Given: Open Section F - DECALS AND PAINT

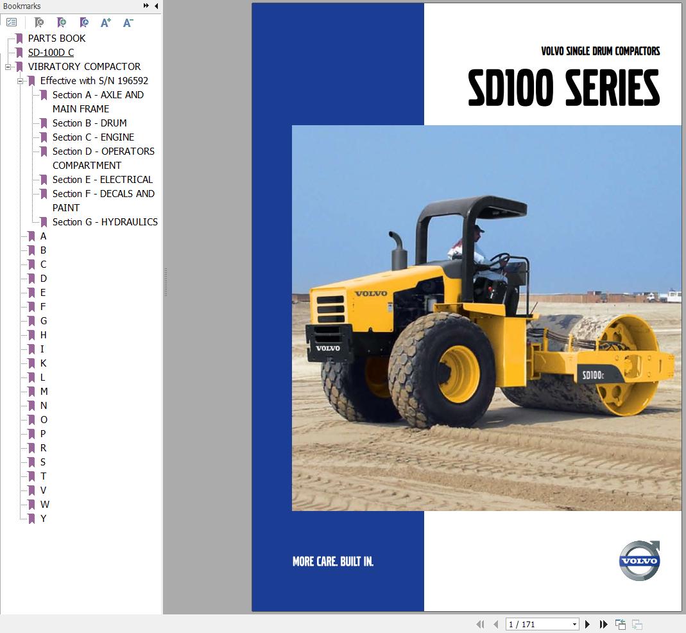Looking at the screenshot, I should [x=103, y=200].
